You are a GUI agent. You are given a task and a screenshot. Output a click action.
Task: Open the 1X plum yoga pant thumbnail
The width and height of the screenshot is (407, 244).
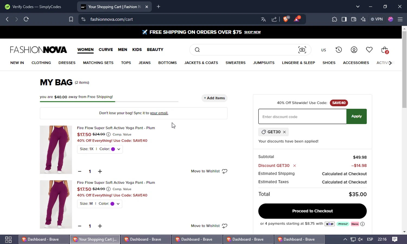(56, 150)
